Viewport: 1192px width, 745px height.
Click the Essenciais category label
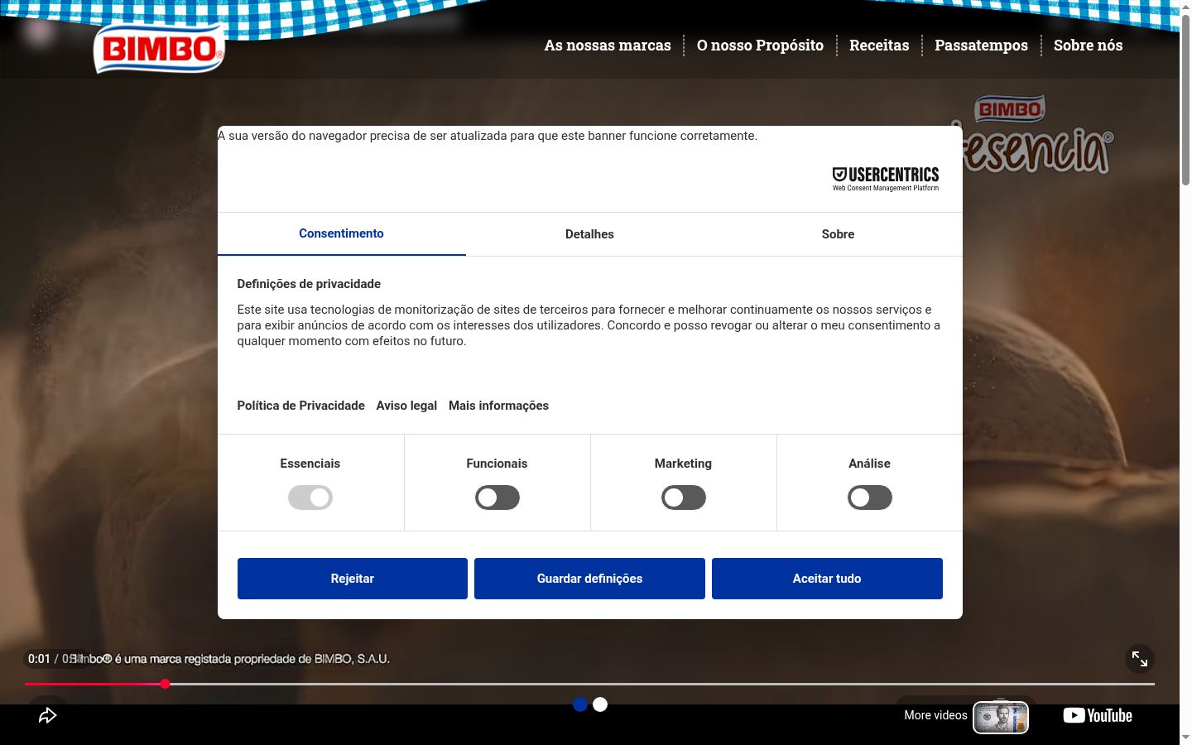tap(310, 464)
